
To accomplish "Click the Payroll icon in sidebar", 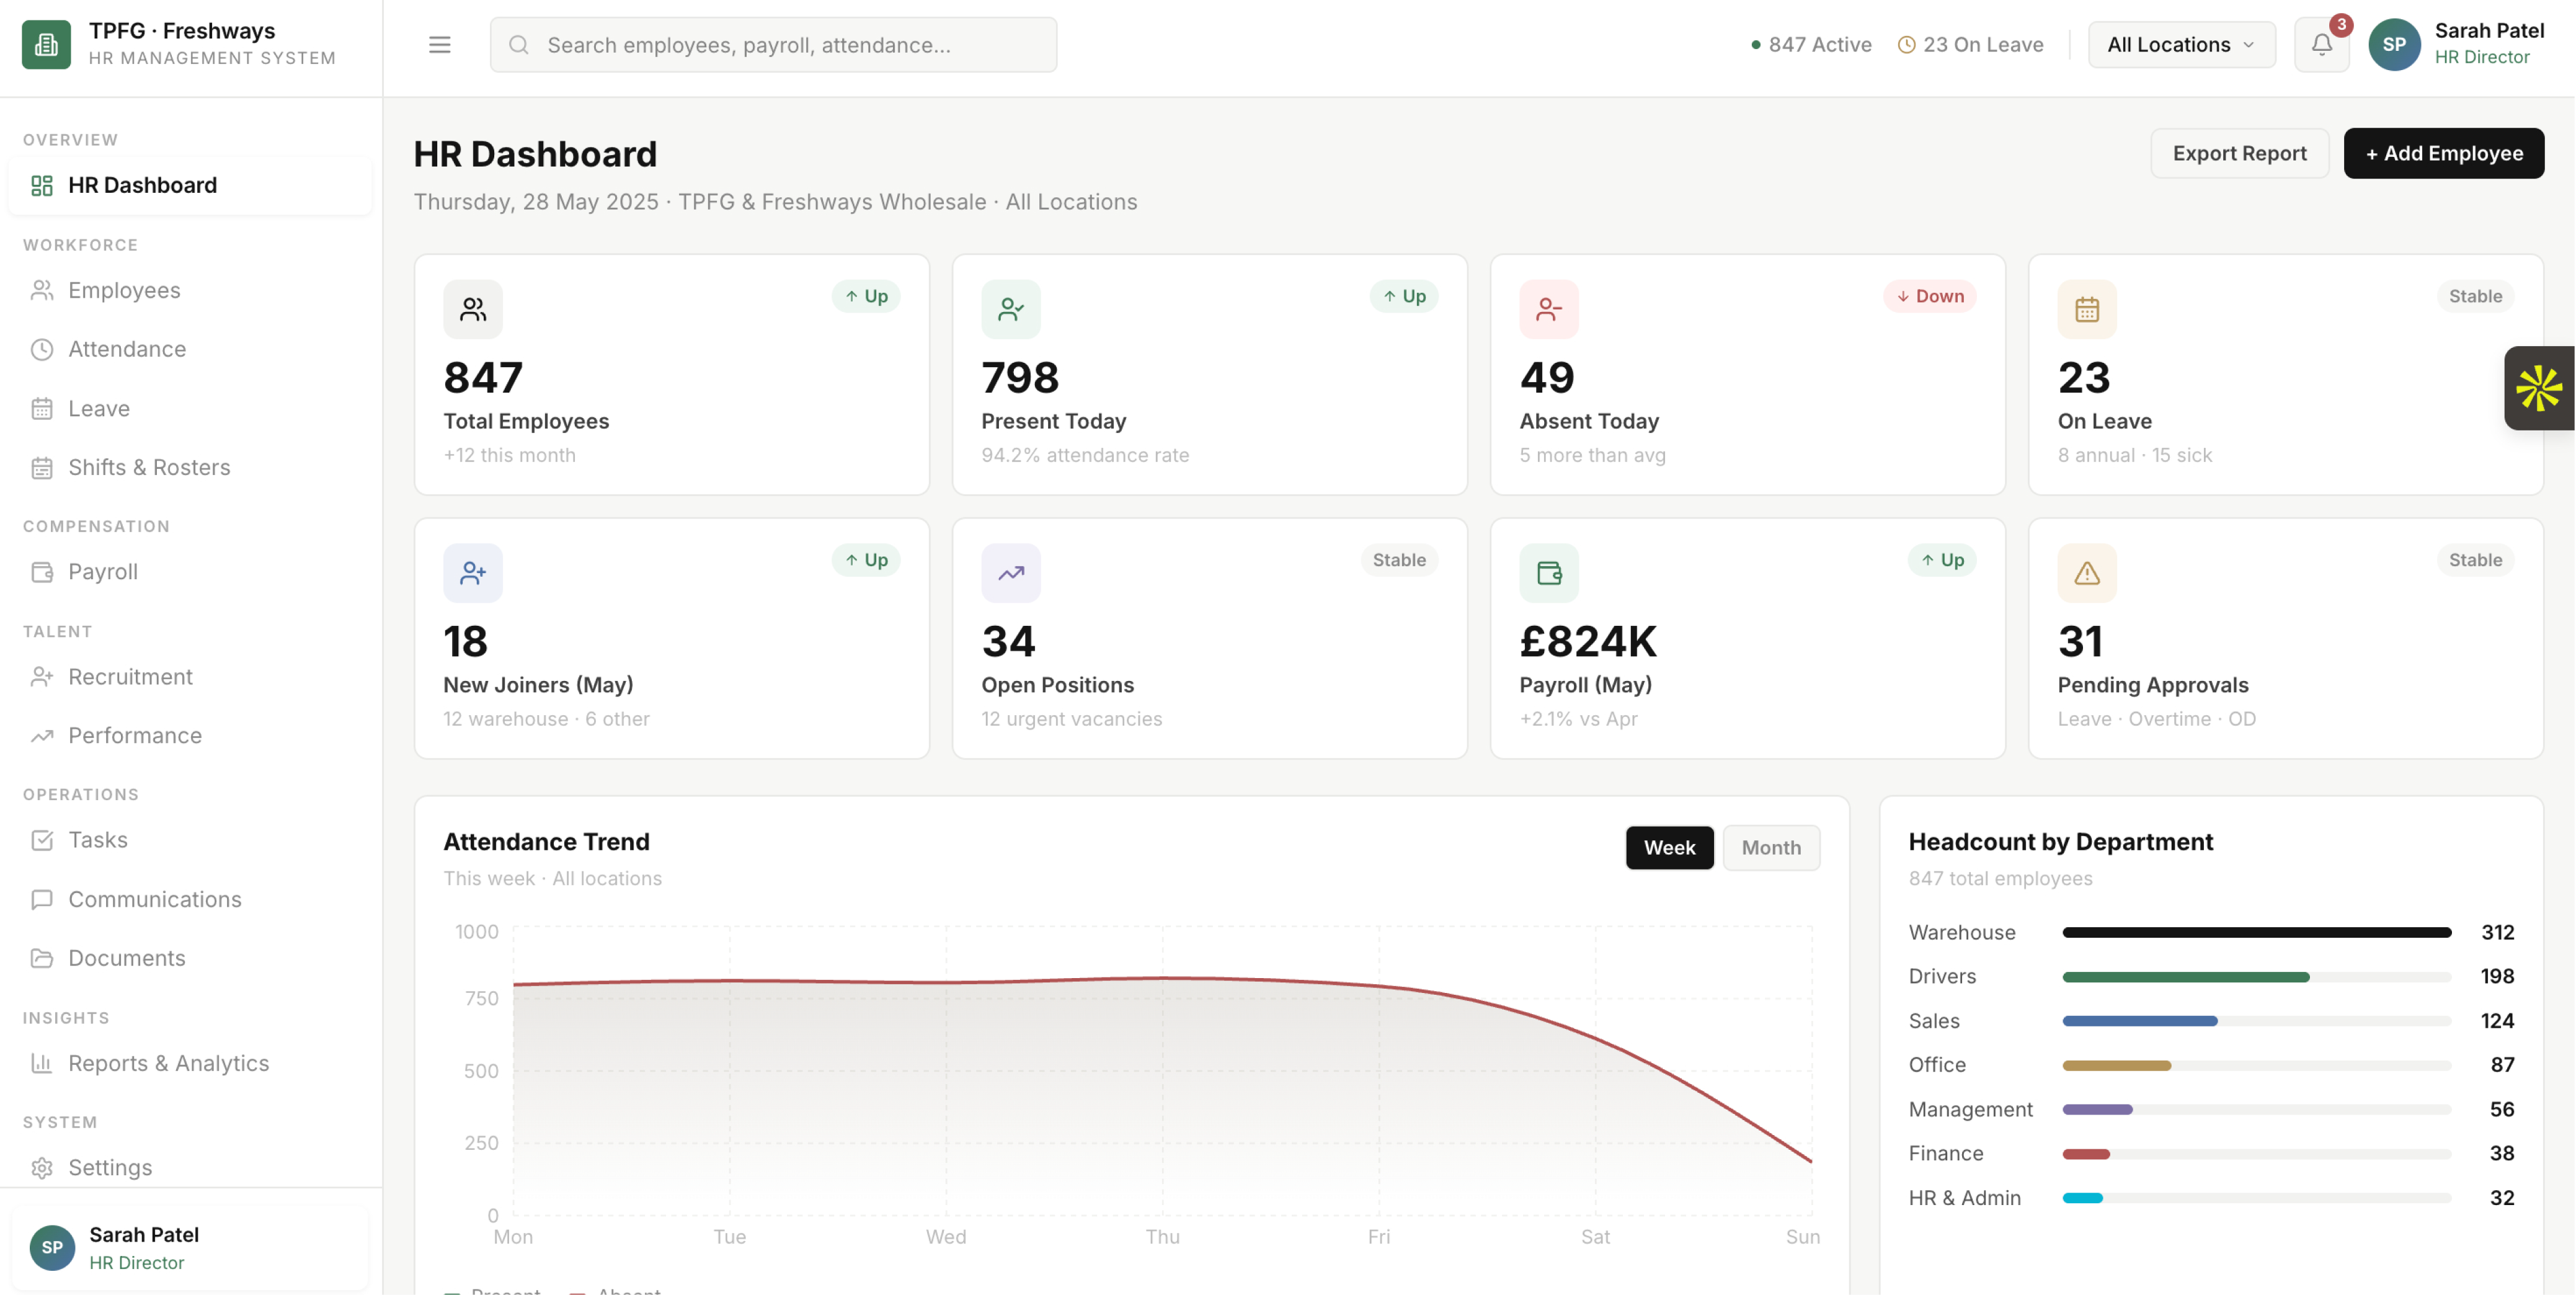I will [x=42, y=572].
